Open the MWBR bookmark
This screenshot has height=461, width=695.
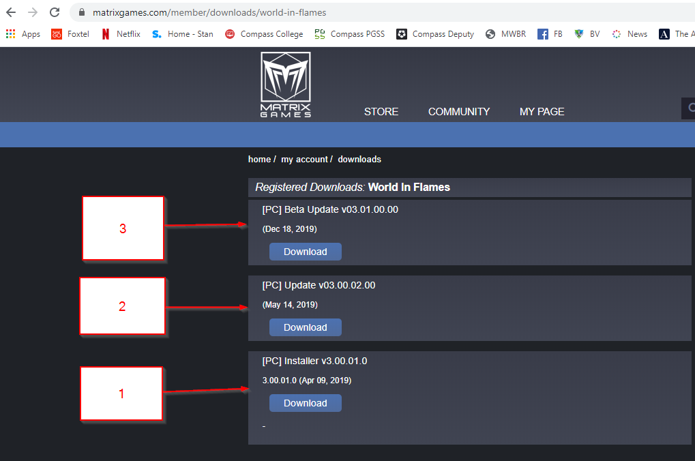tap(506, 34)
